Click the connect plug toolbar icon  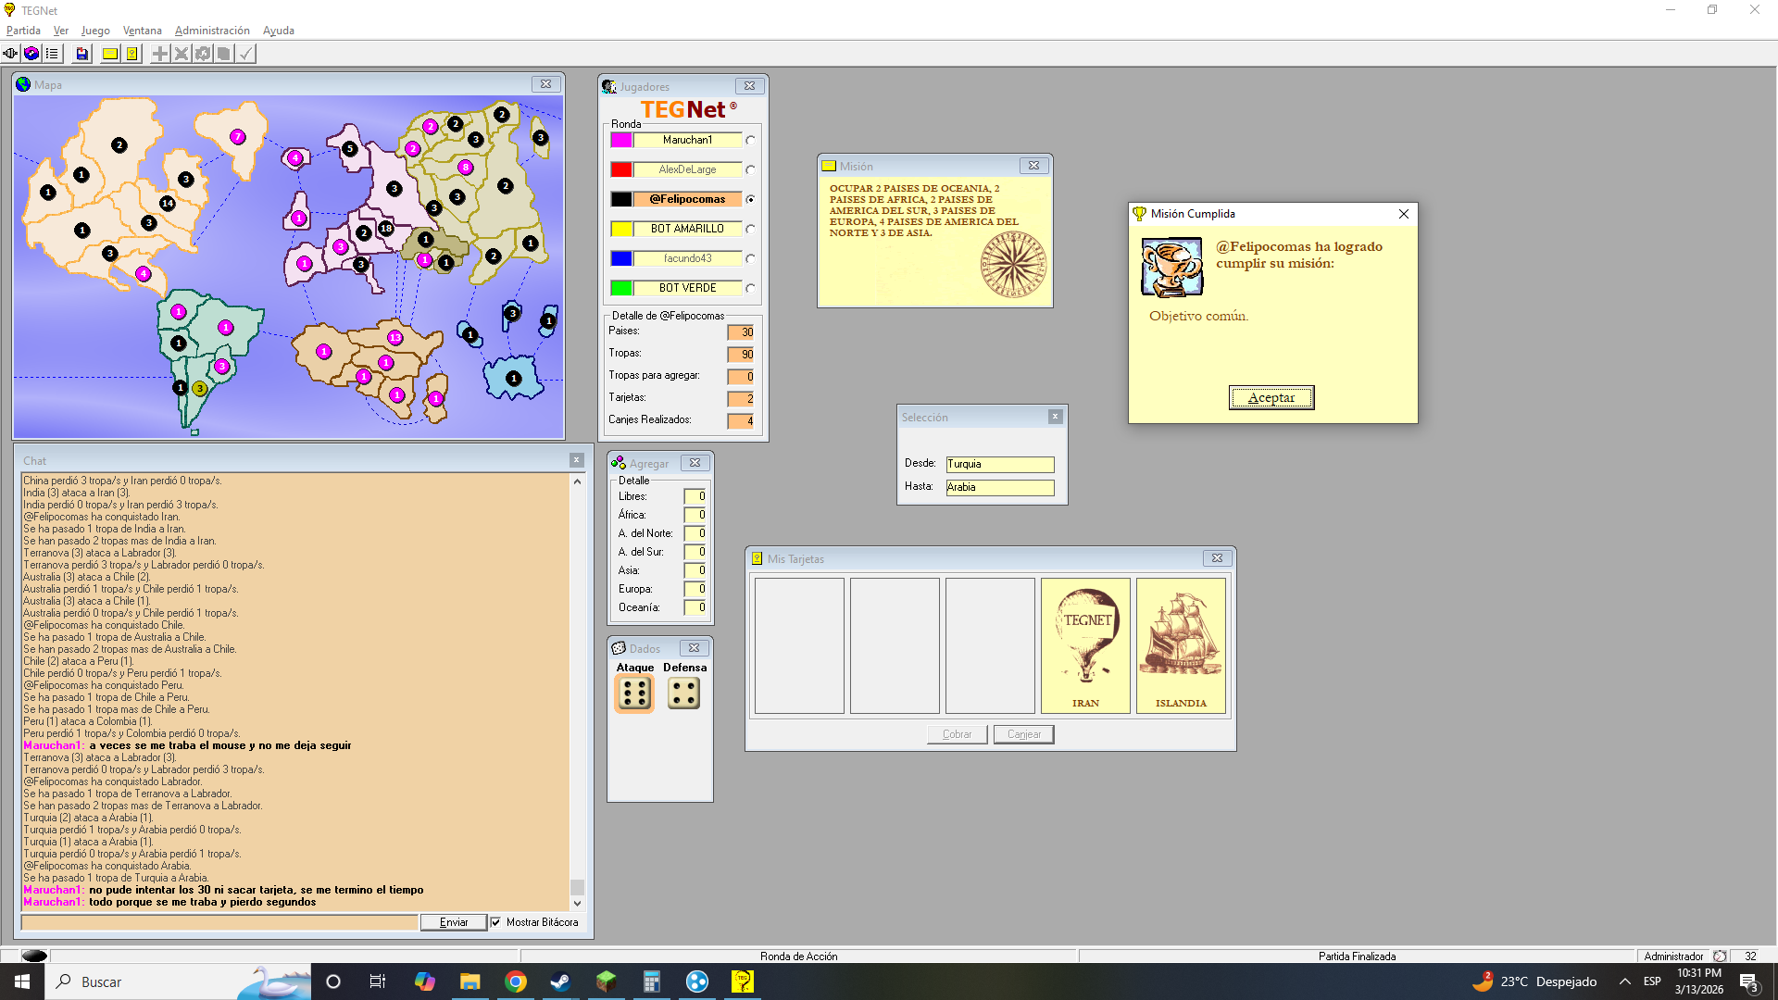point(10,54)
